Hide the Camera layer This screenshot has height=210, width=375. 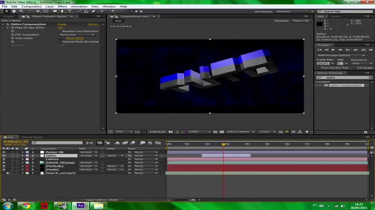(x=4, y=159)
